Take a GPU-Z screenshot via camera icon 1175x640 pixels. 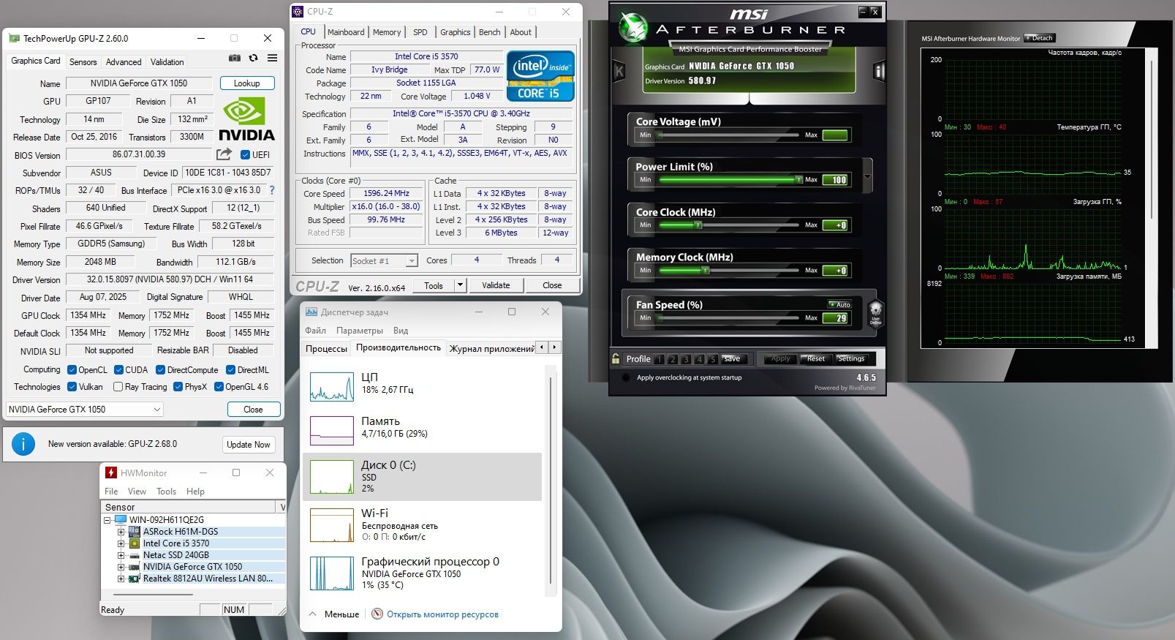point(234,58)
